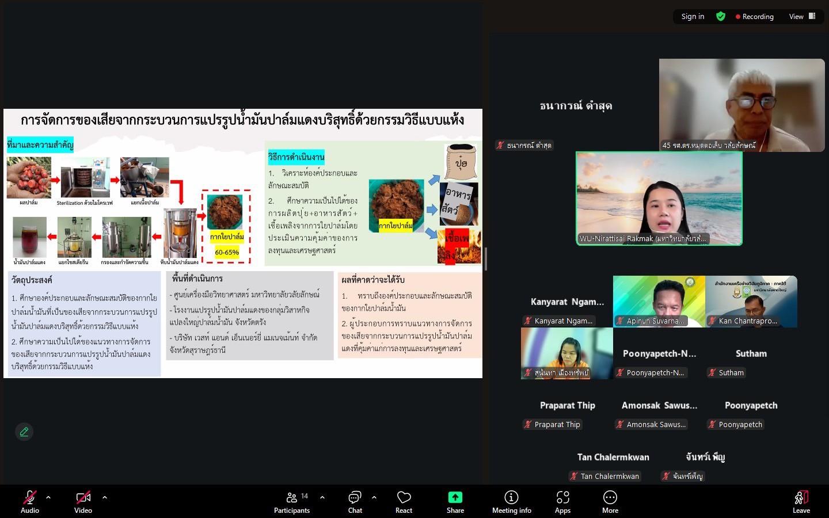Select WU-Nirattisai Rakmak speaker video tile
Screen dimensions: 829x518
click(x=659, y=199)
